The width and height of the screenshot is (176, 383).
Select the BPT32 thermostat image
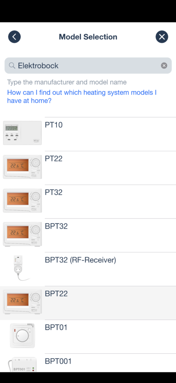coord(22,234)
